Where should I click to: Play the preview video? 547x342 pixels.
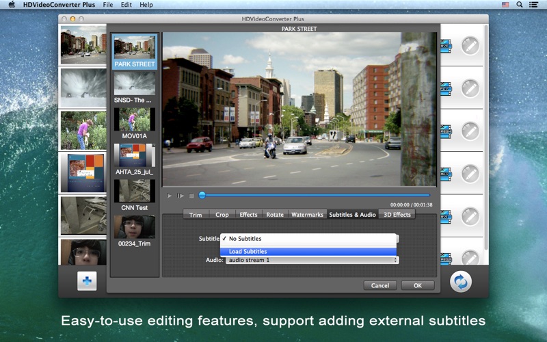(x=169, y=196)
